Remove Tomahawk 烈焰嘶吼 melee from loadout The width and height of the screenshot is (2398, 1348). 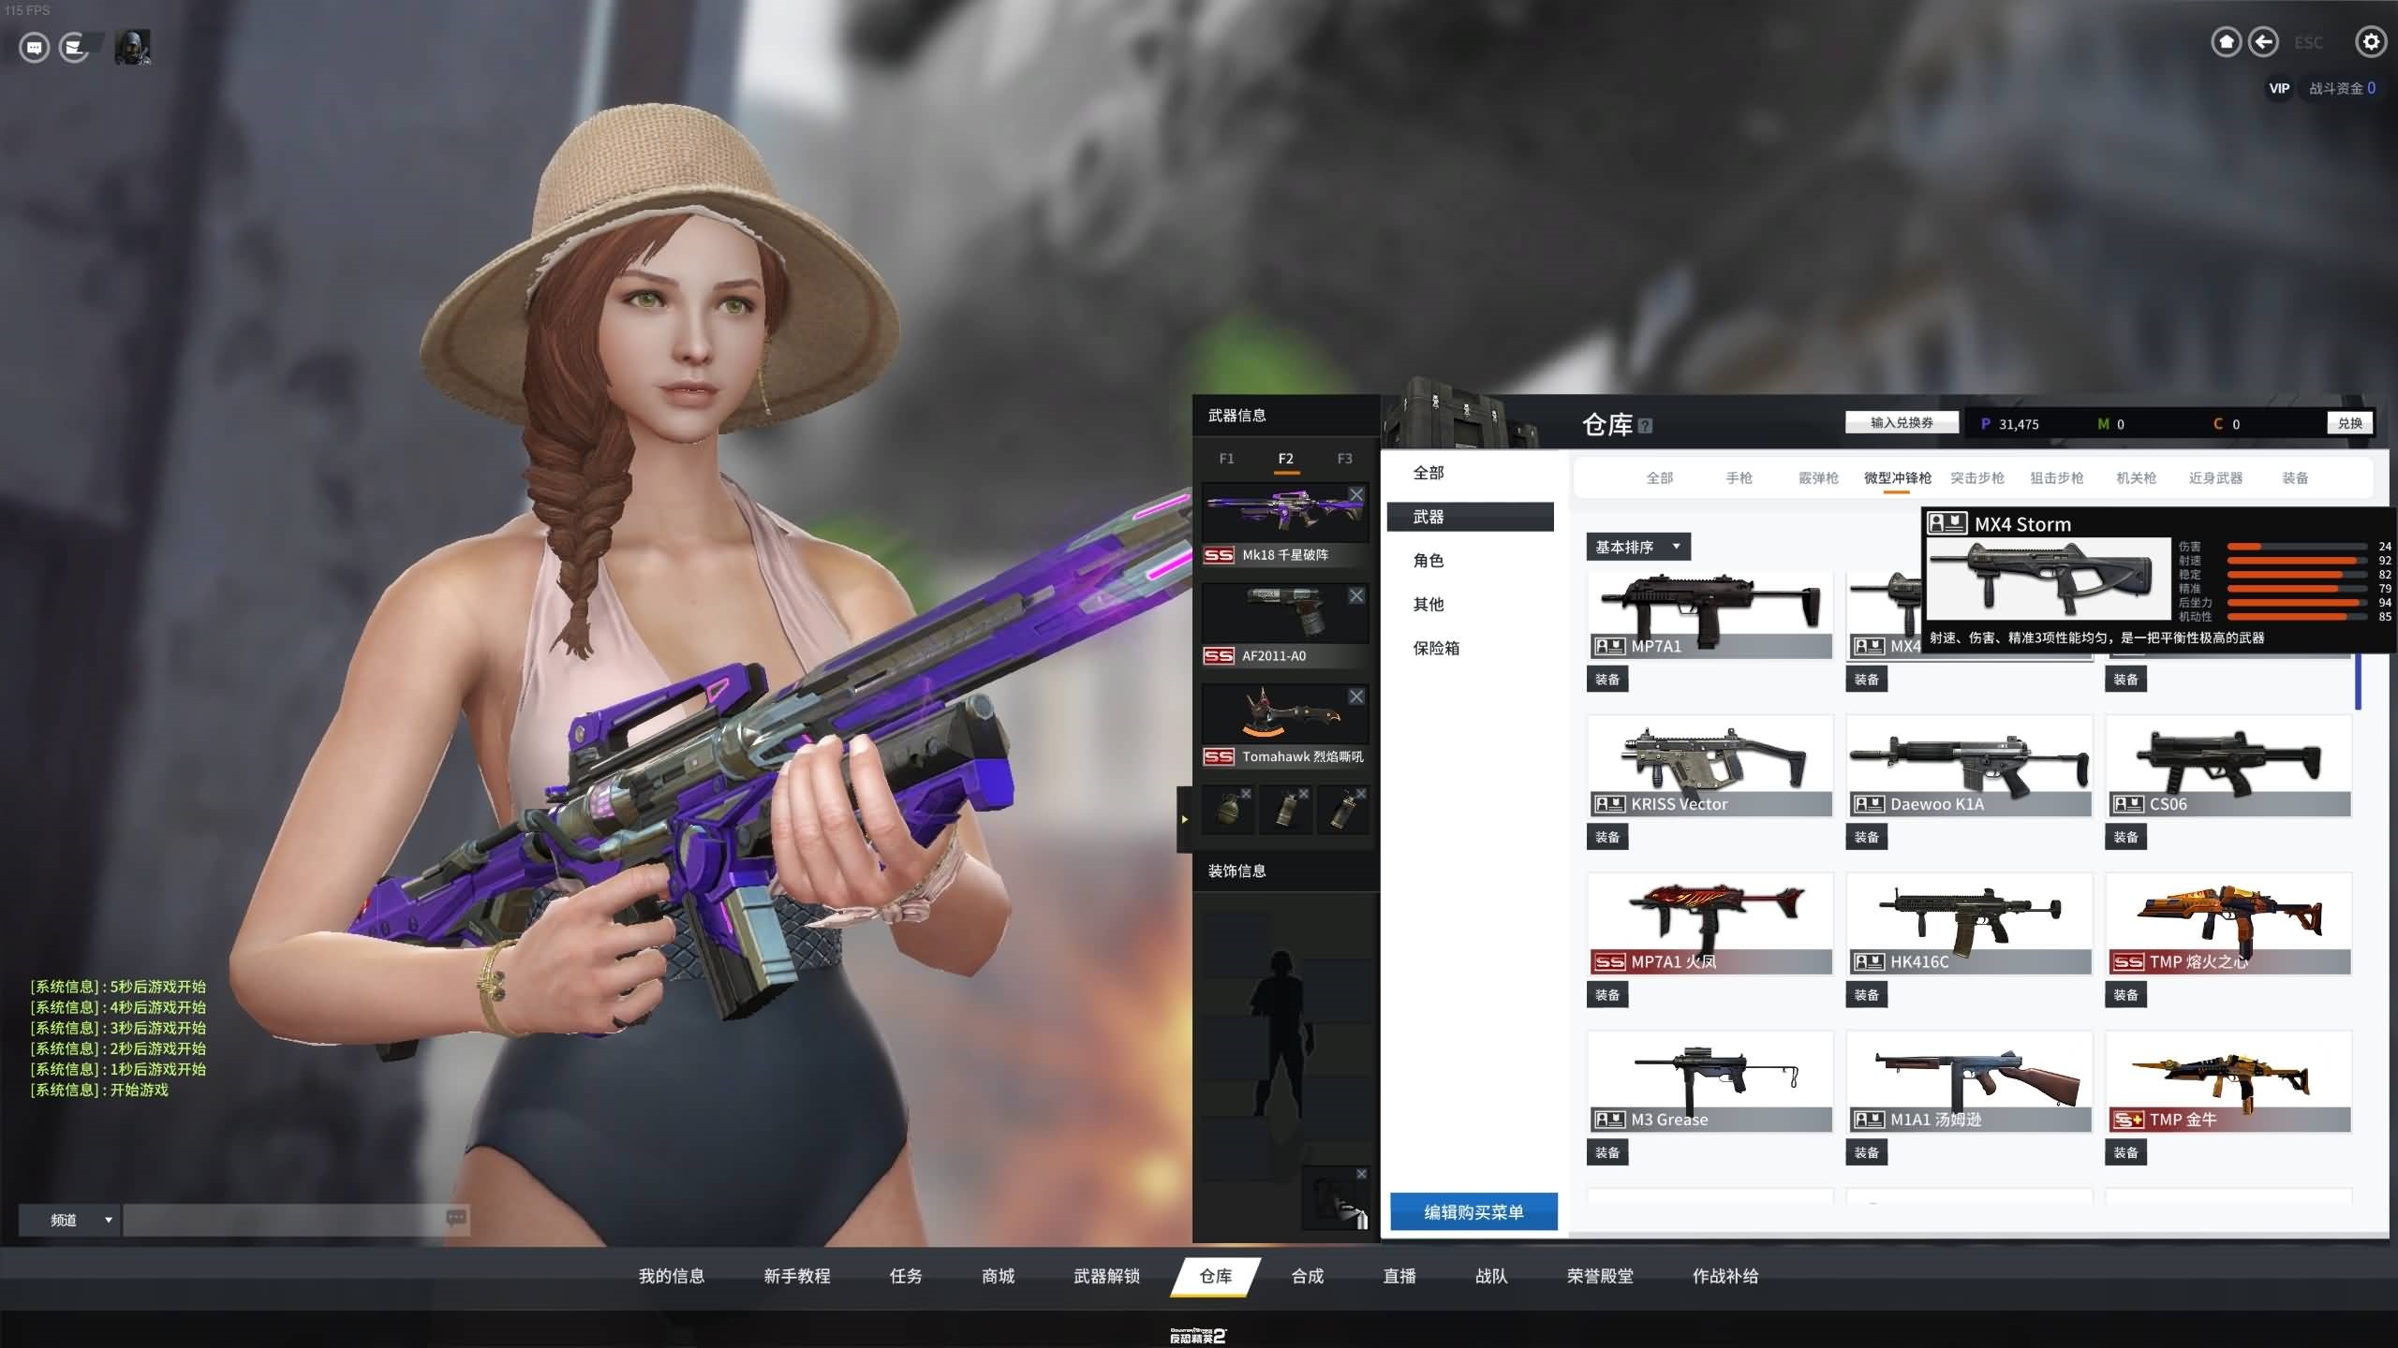pos(1356,696)
